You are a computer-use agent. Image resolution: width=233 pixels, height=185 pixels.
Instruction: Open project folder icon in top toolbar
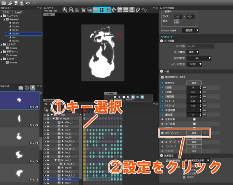(10, 3)
